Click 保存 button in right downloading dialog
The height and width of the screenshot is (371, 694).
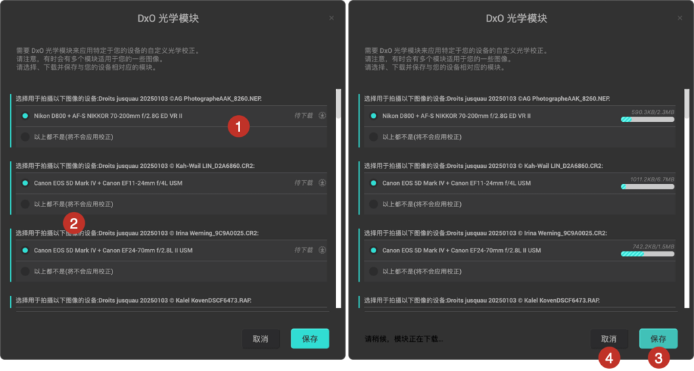tap(658, 339)
